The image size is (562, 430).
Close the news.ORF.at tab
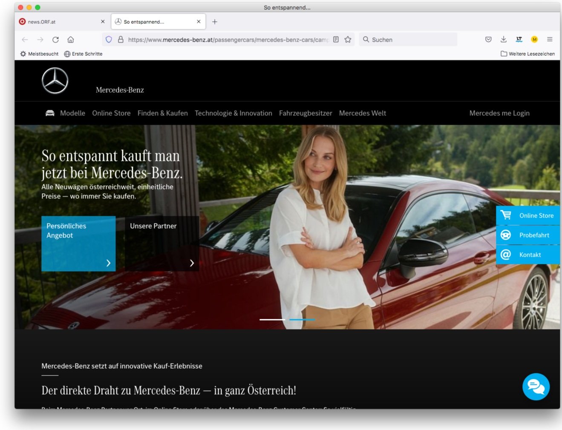click(x=103, y=22)
